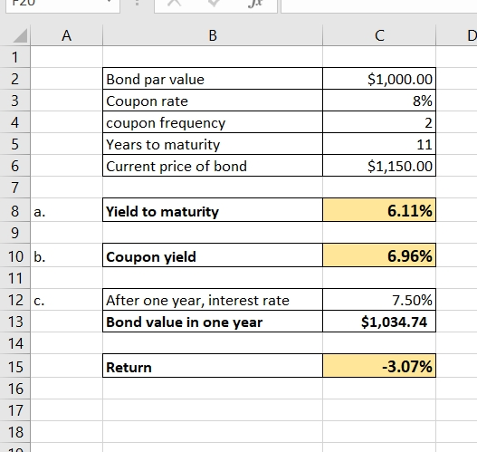Click the 'b.' label in row 10
Image resolution: width=477 pixels, height=452 pixels.
[40, 256]
